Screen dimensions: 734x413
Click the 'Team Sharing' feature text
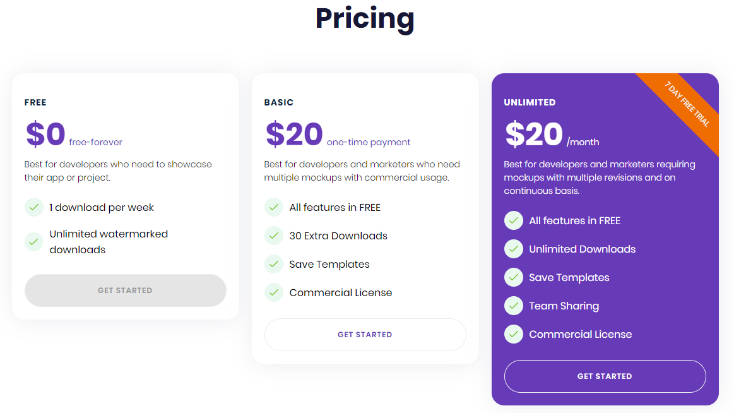(564, 306)
